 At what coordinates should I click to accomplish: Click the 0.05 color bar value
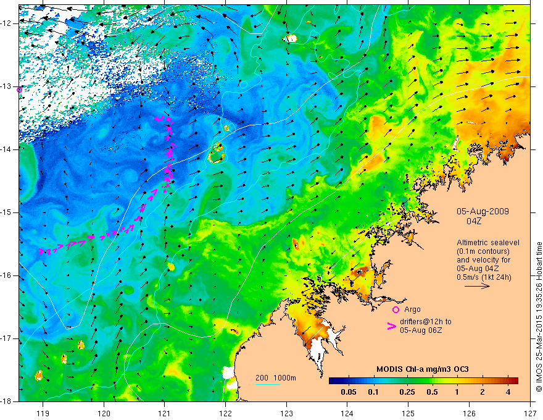point(349,392)
